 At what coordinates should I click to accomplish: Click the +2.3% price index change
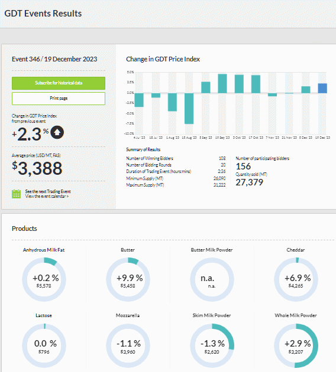30,134
